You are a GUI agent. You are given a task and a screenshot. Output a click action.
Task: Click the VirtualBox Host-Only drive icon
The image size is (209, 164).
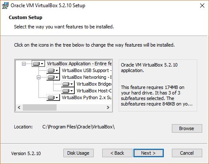(x=68, y=91)
